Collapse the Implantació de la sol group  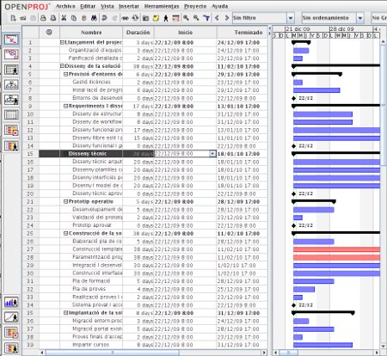pyautogui.click(x=65, y=313)
